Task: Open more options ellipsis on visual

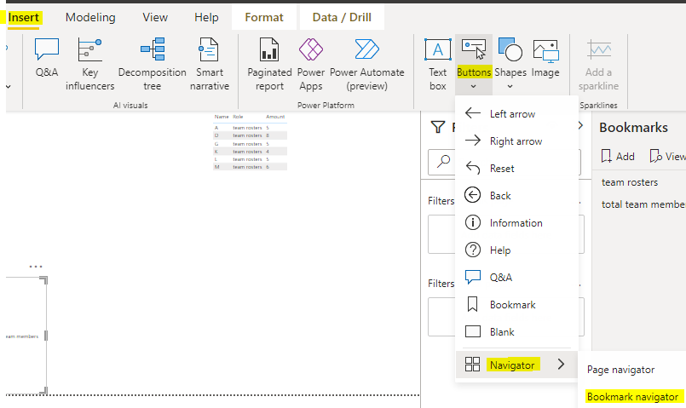Action: point(36,267)
